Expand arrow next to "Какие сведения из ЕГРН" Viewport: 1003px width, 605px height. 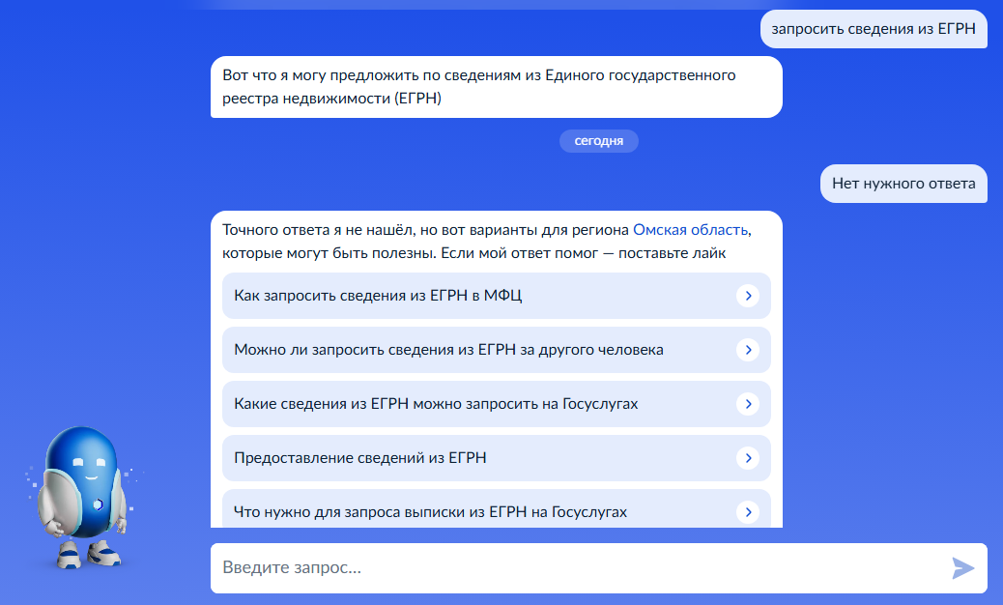pos(748,404)
